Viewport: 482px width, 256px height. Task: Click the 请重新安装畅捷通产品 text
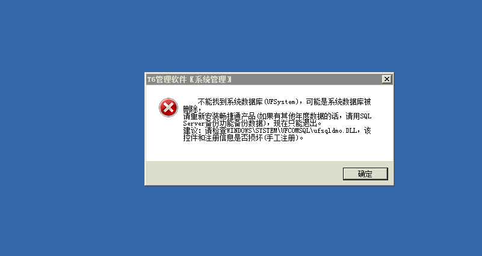coord(220,117)
